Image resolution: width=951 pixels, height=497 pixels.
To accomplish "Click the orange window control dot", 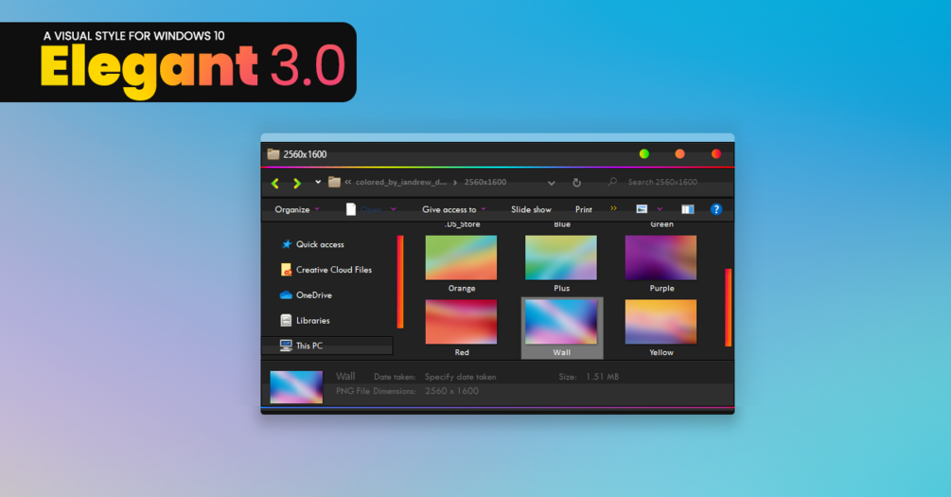I will click(x=679, y=154).
